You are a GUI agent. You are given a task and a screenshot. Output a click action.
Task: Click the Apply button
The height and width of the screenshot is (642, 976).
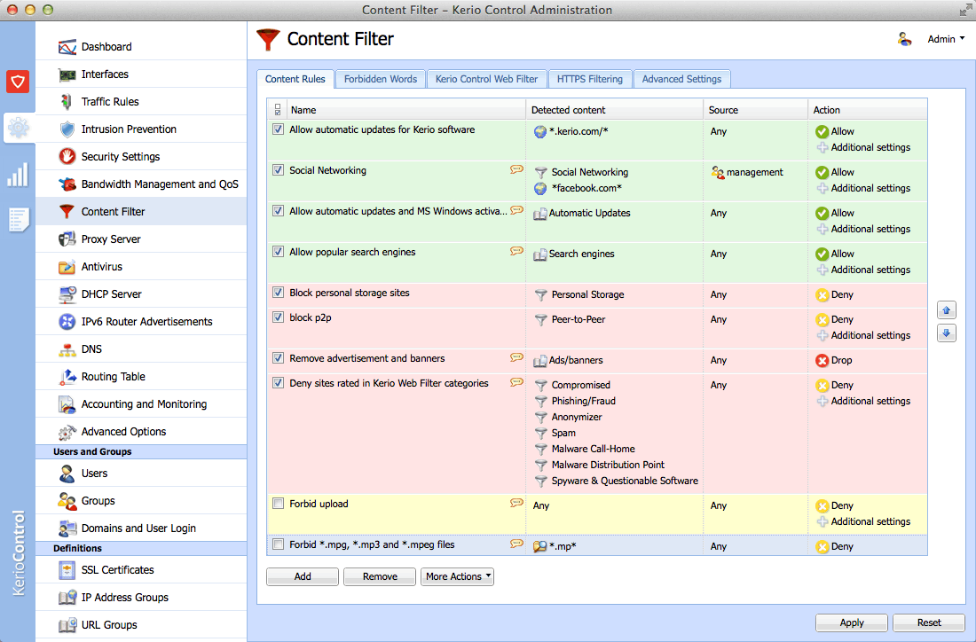(852, 622)
